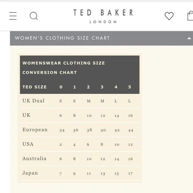193x193 pixels.
Task: Click the Ted Size column label
Action: point(35,87)
